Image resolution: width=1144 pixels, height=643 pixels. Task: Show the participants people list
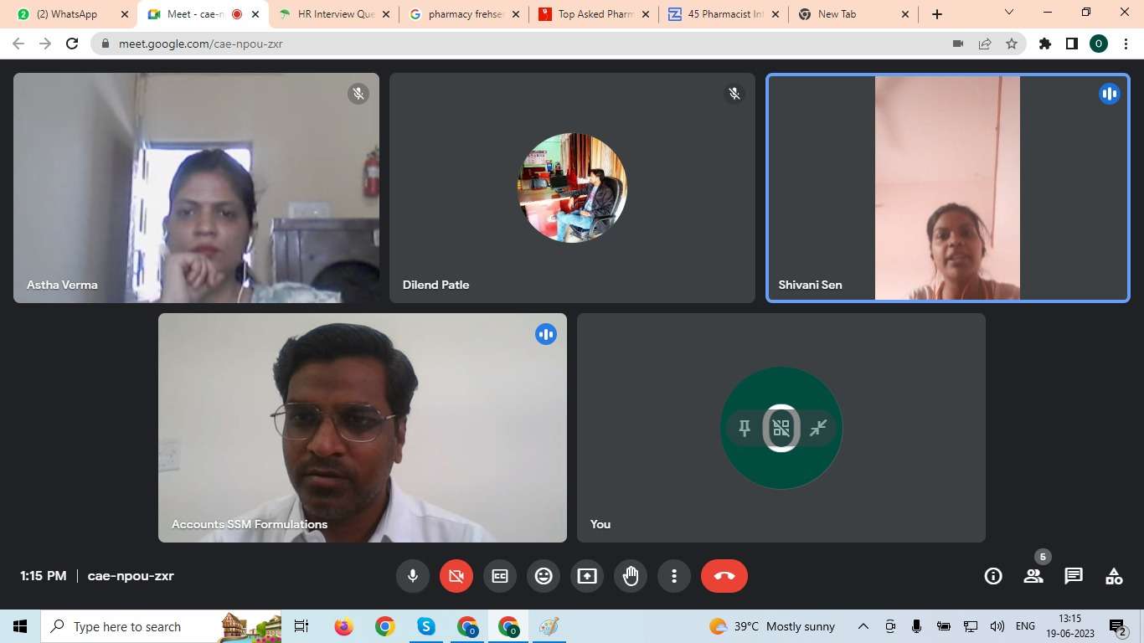(1033, 576)
